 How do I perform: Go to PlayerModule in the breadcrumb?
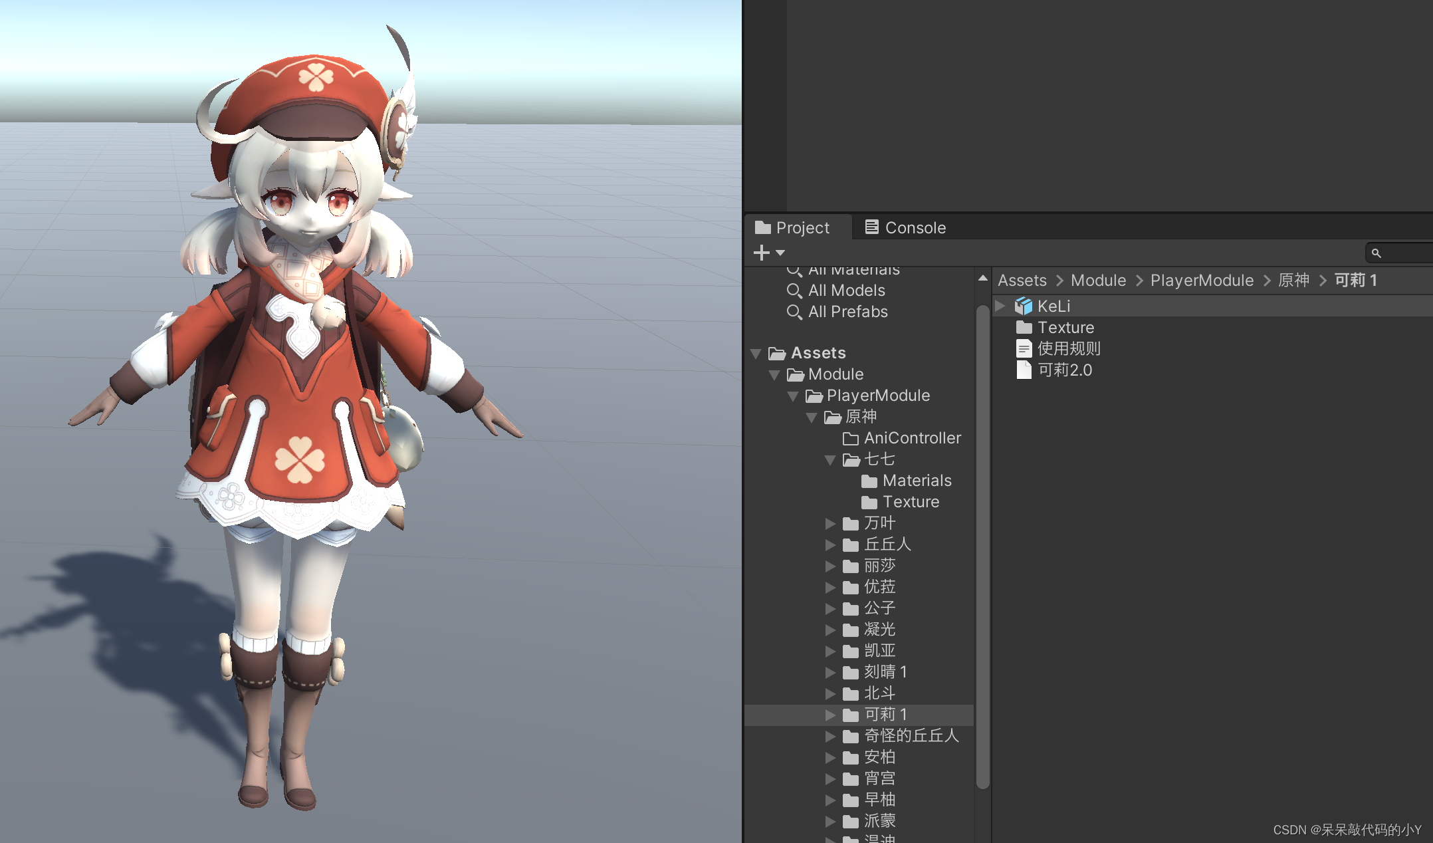coord(1202,281)
